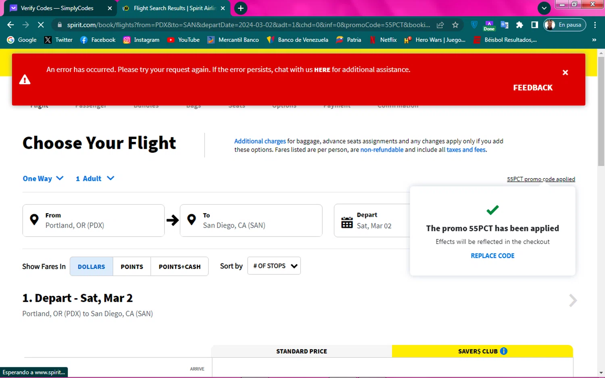The height and width of the screenshot is (378, 605).
Task: Open the Google Translate extension
Action: [504, 25]
